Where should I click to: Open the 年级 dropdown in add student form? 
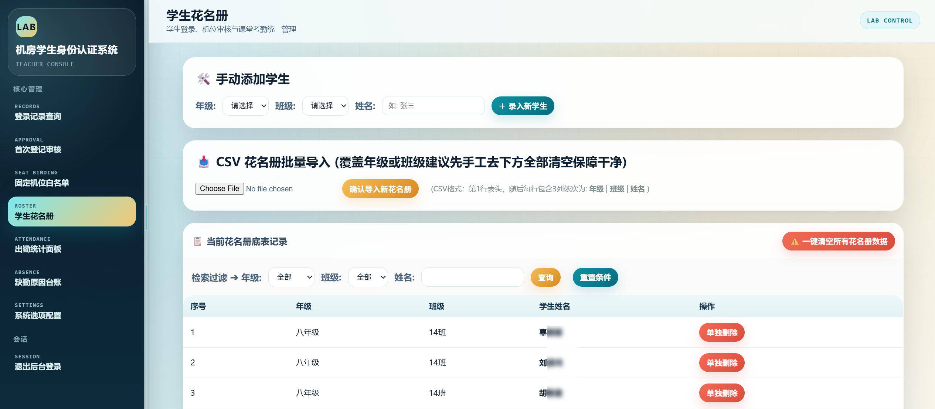pos(245,106)
